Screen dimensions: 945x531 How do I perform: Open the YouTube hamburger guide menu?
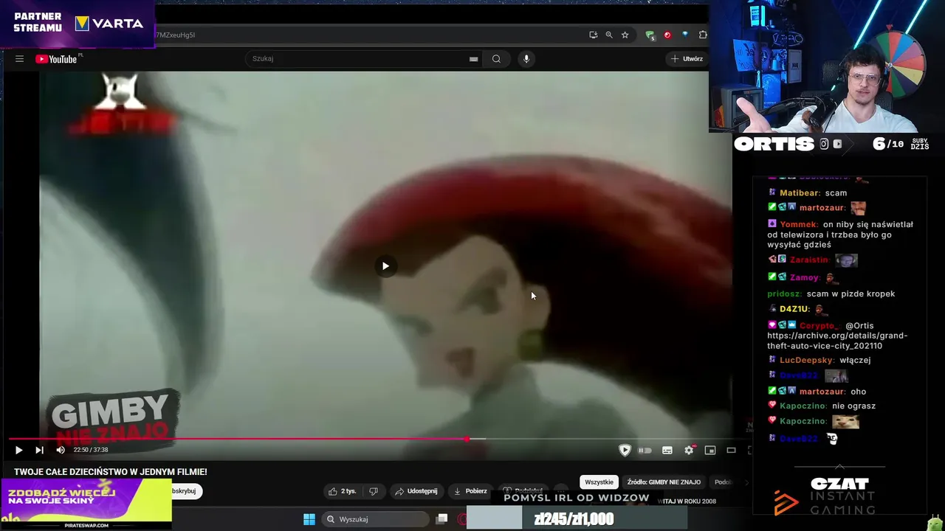pyautogui.click(x=19, y=59)
